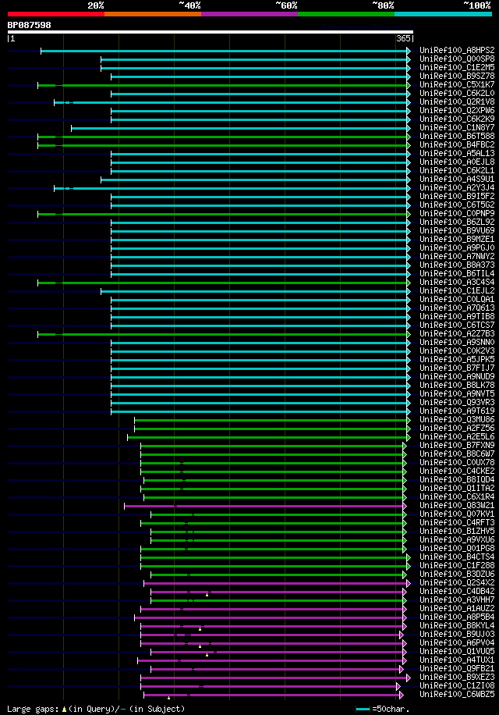
Task: Click the green alignment bar for UniRef100_Q3MU86
Action: (271, 420)
